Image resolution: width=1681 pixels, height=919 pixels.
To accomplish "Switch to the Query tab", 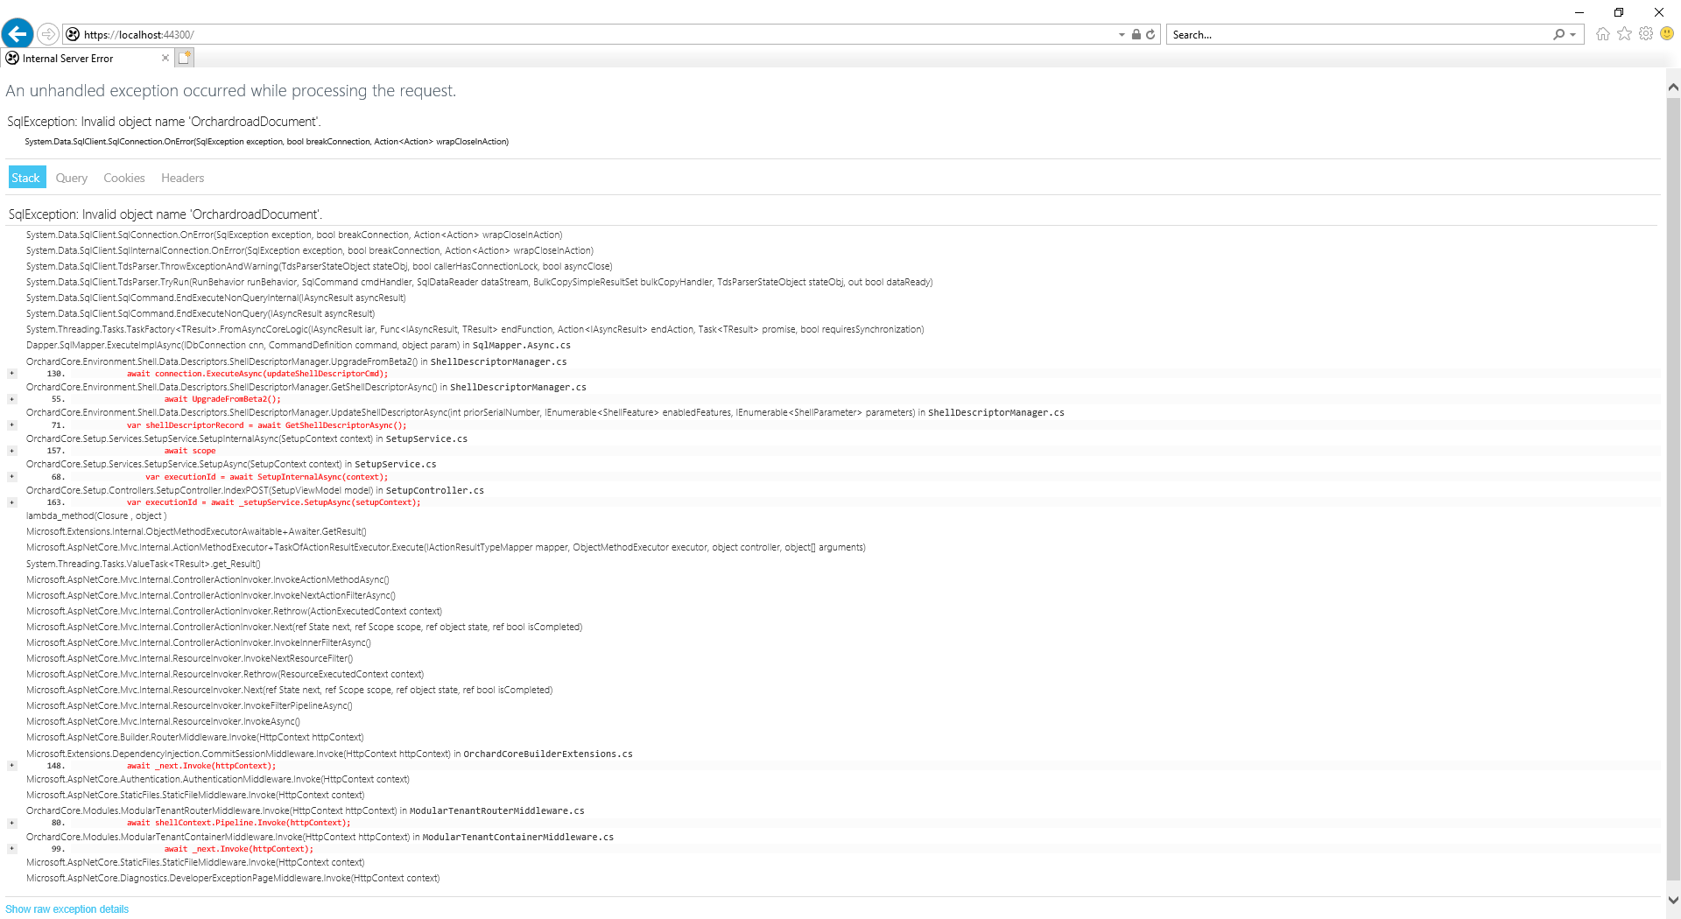I will coord(71,178).
